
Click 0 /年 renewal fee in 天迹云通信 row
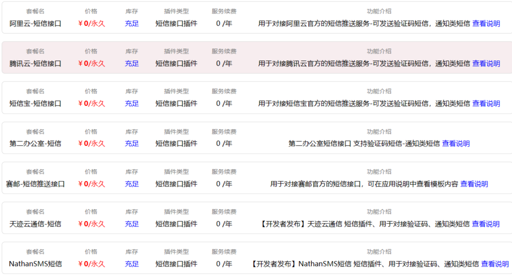click(224, 224)
